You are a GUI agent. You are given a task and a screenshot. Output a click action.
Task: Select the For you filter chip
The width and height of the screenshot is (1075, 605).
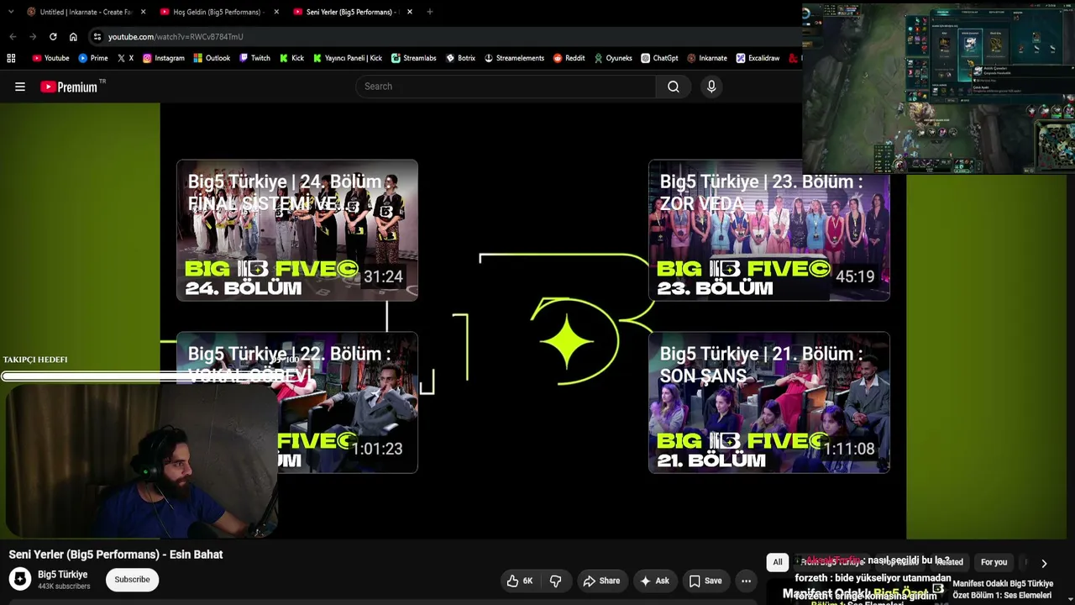pos(994,562)
